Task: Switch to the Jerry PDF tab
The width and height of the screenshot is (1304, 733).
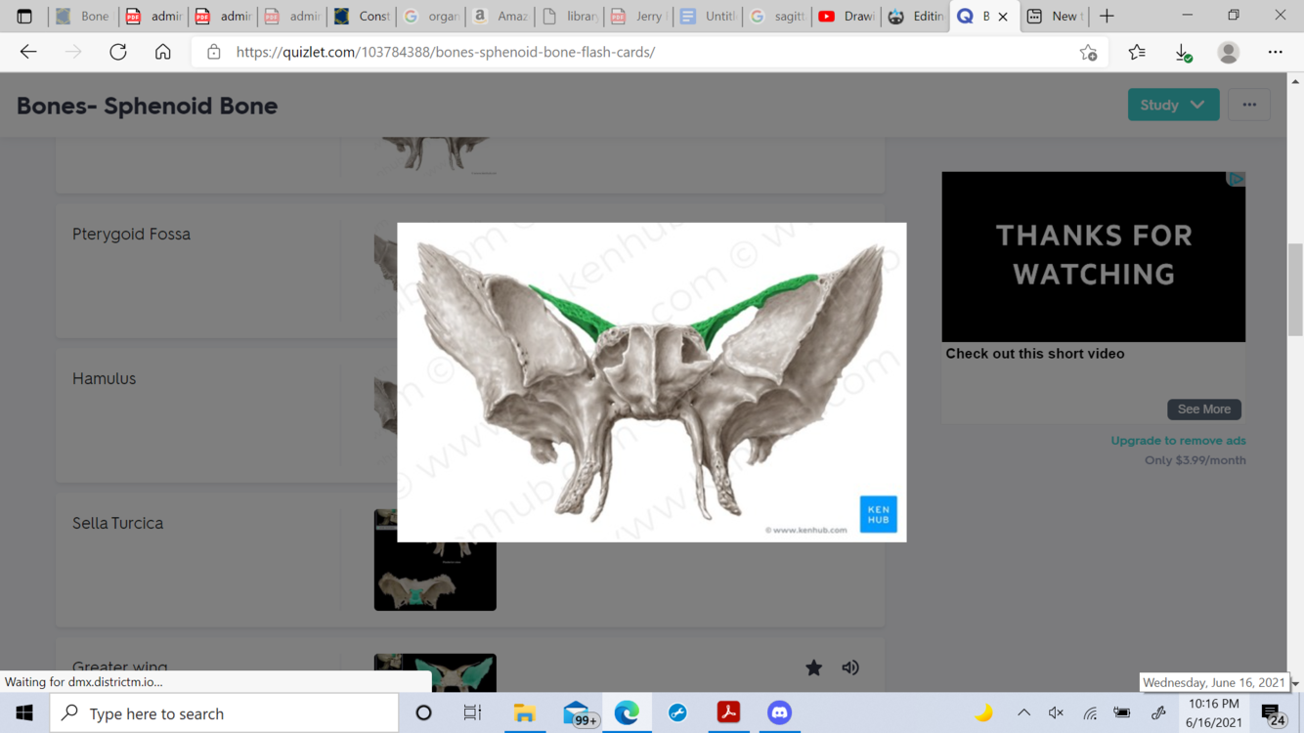Action: point(638,16)
